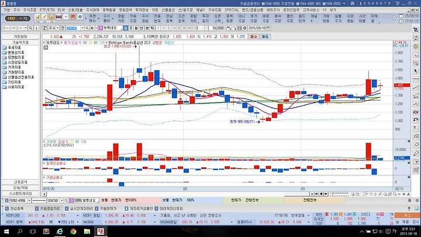Open File Explorer from the taskbar
This screenshot has width=421, height=237.
click(x=87, y=231)
